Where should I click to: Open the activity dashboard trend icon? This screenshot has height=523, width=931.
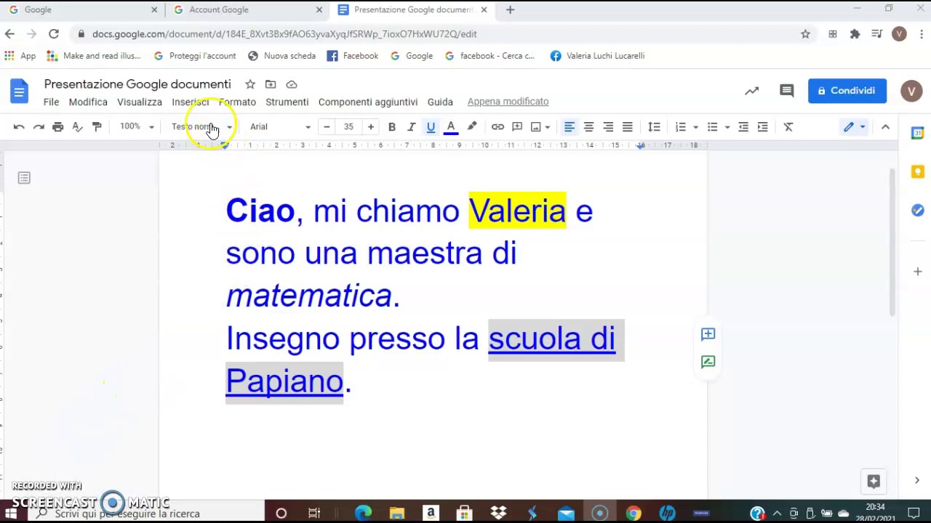point(751,91)
